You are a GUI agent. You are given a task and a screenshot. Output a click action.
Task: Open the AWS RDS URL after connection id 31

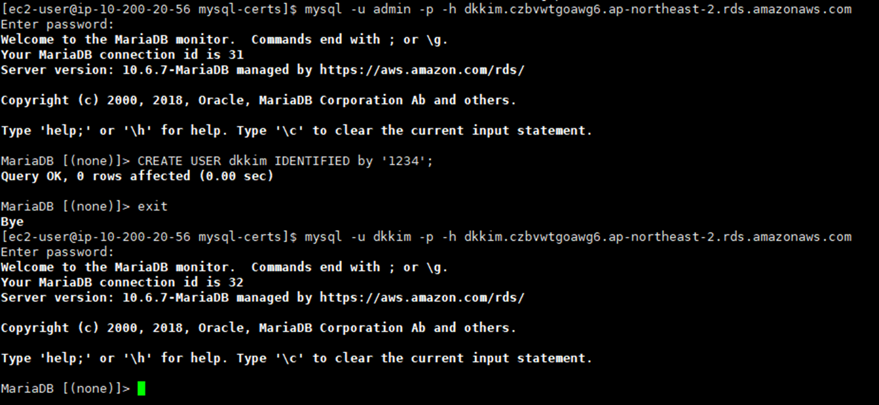click(x=422, y=70)
